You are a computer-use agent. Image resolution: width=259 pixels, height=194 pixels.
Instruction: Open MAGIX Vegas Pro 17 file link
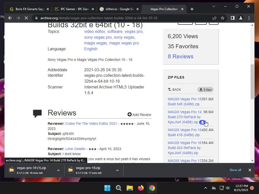(184, 161)
